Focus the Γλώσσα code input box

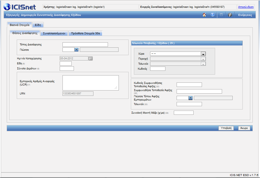[x=68, y=50]
